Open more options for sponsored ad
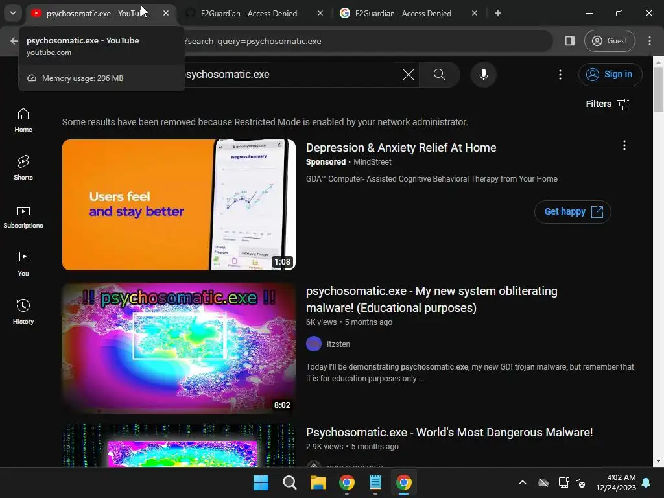The height and width of the screenshot is (498, 664). click(x=624, y=146)
